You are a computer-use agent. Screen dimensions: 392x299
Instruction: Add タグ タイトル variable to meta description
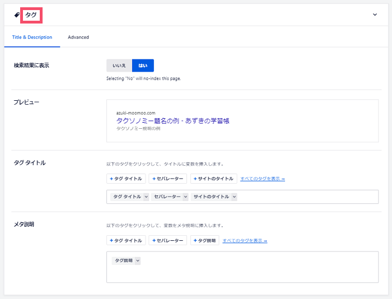tap(126, 241)
